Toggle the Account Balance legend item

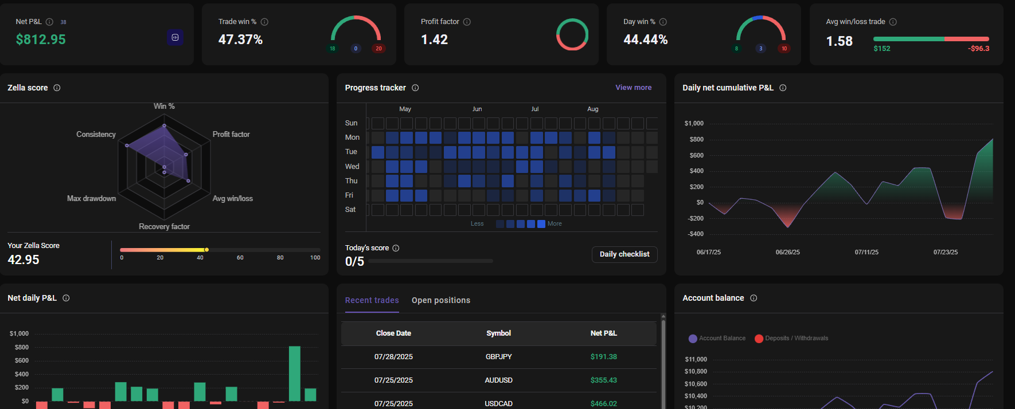coord(717,339)
